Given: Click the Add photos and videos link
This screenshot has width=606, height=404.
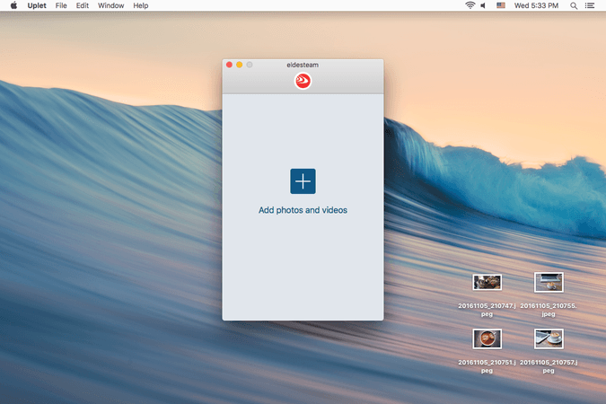Looking at the screenshot, I should (303, 210).
